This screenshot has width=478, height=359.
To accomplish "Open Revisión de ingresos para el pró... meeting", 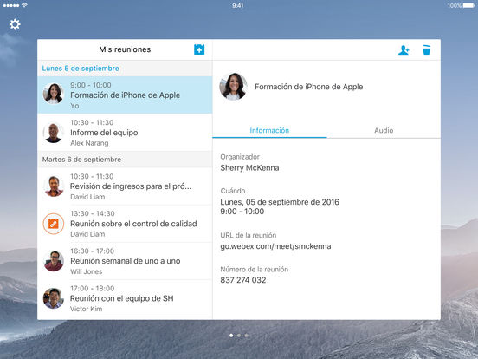I will pos(125,186).
